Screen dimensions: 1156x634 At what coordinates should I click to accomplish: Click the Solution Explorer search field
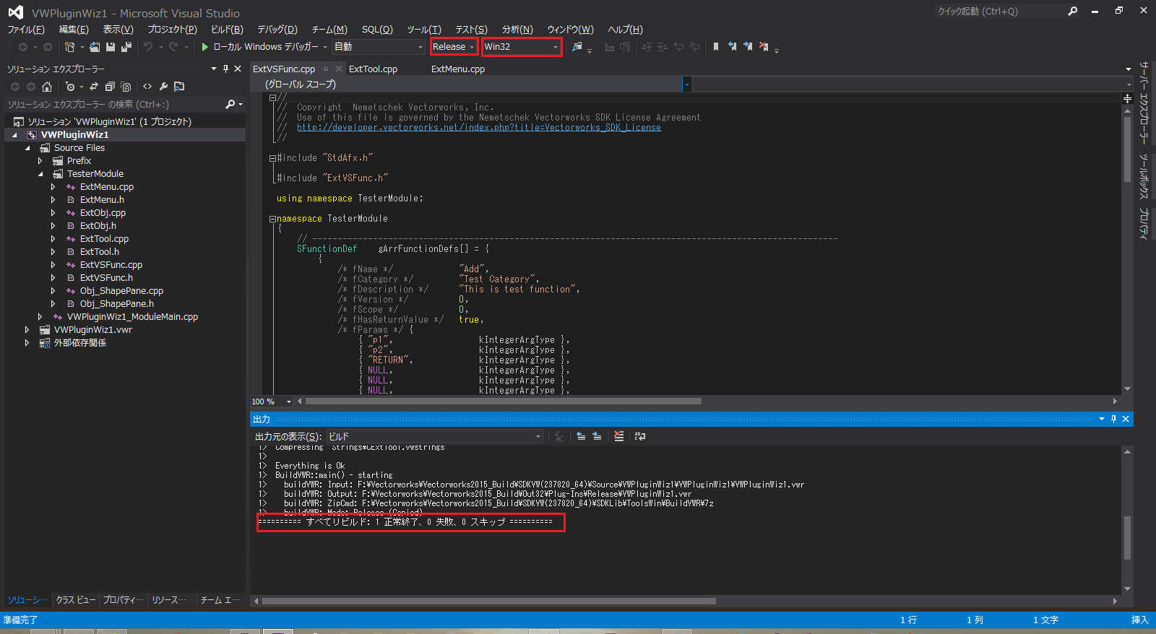(x=114, y=105)
